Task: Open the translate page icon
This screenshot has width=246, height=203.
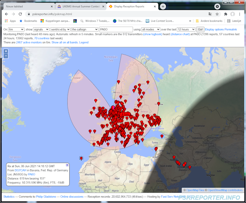Action: click(210, 14)
